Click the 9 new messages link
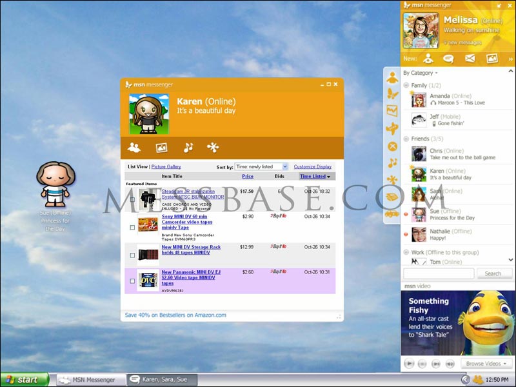The width and height of the screenshot is (516, 387). click(x=462, y=43)
